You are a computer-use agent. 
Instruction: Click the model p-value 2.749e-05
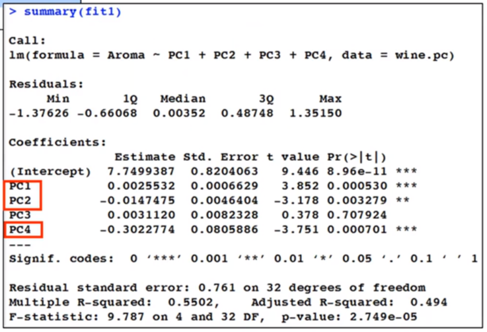pos(383,317)
